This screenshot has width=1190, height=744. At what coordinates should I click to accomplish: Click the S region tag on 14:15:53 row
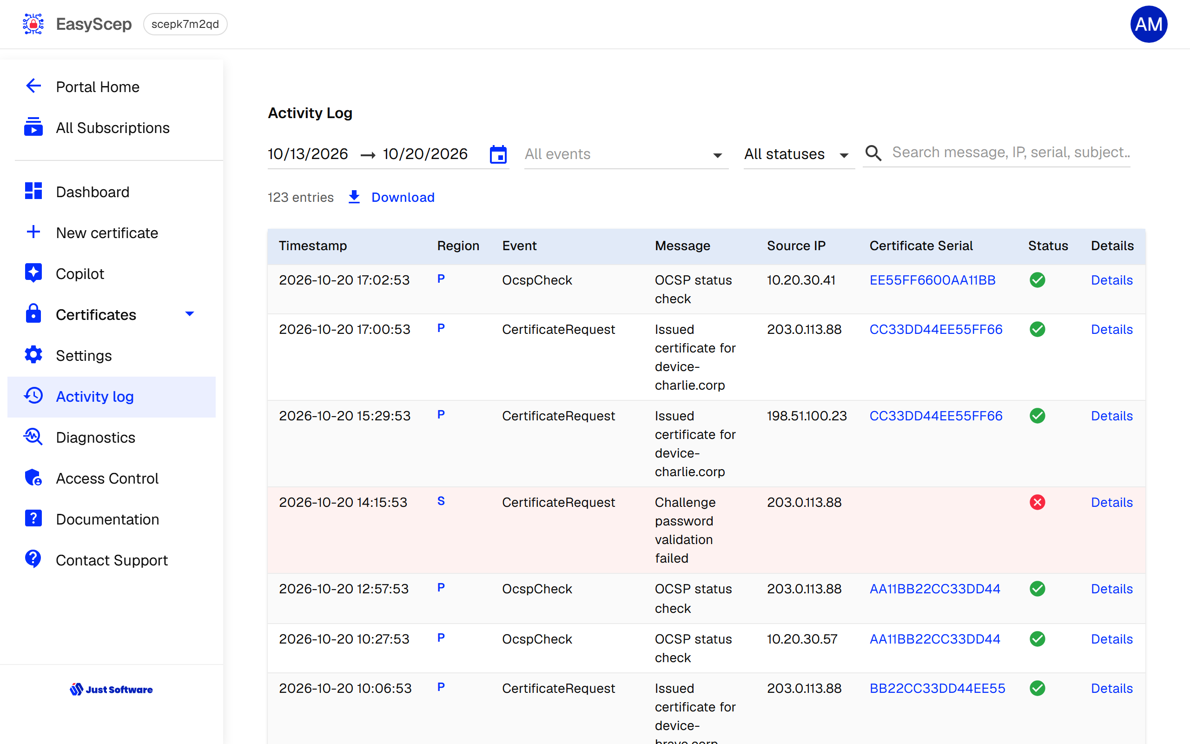pos(441,501)
